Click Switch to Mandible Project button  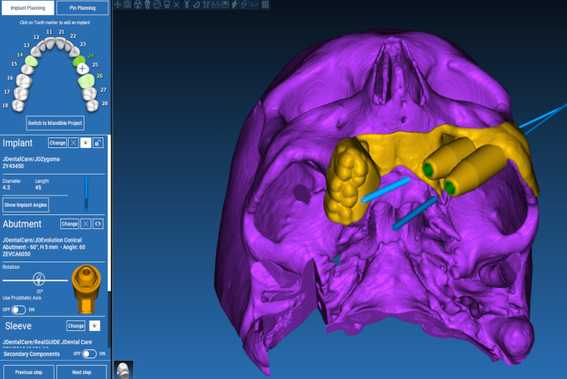click(x=55, y=123)
